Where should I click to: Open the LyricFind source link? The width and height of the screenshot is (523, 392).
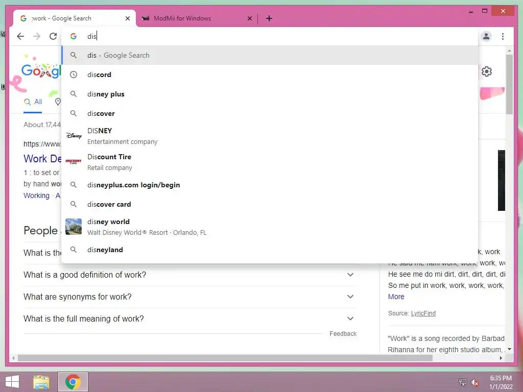click(423, 313)
